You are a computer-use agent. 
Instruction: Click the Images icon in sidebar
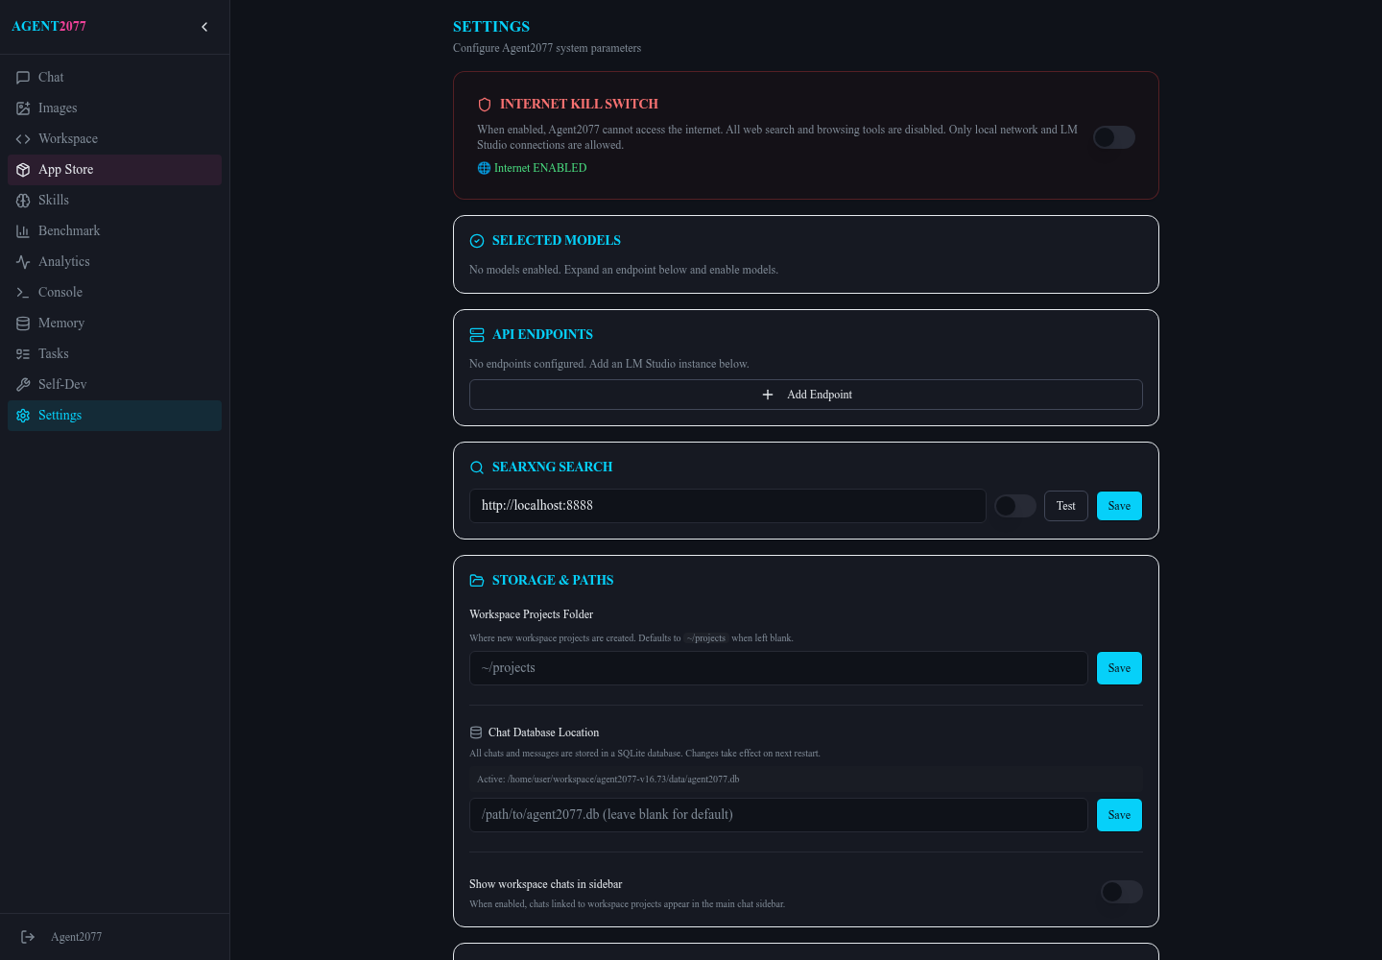23,108
